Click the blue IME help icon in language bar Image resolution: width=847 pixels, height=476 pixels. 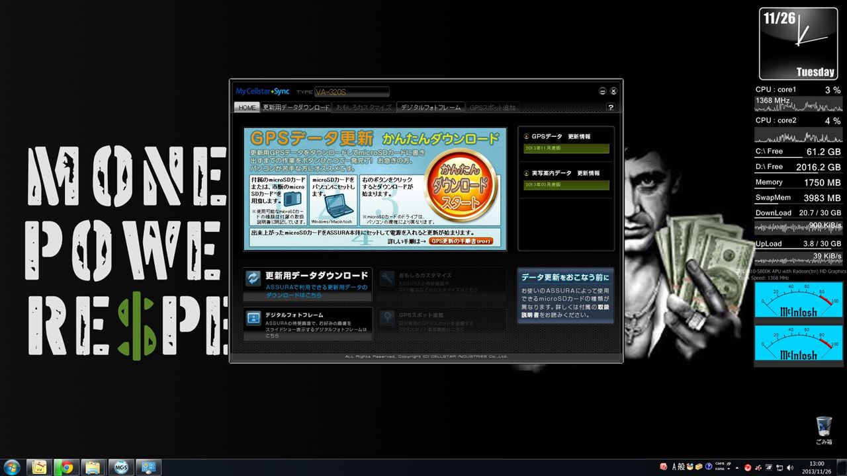click(709, 467)
